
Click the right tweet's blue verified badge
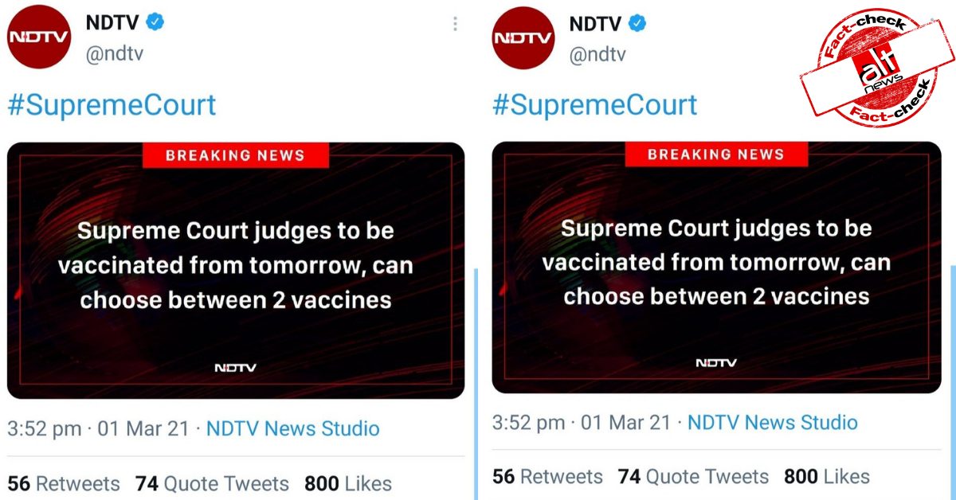[x=637, y=24]
